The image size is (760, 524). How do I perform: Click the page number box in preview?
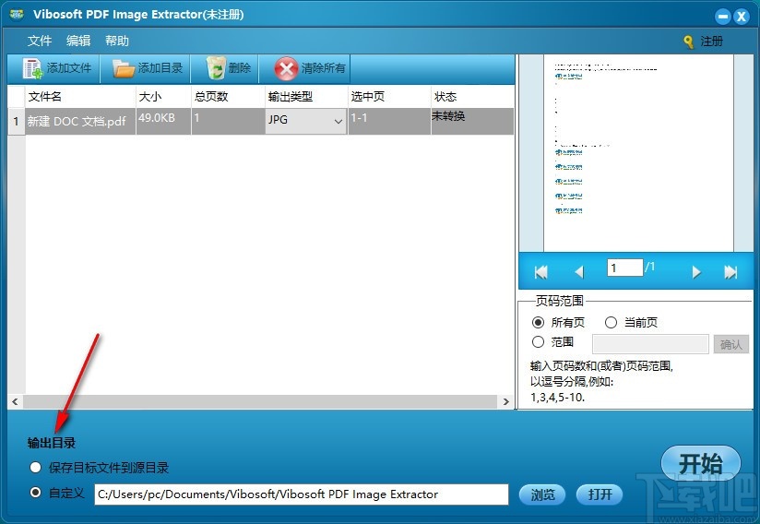tap(624, 268)
